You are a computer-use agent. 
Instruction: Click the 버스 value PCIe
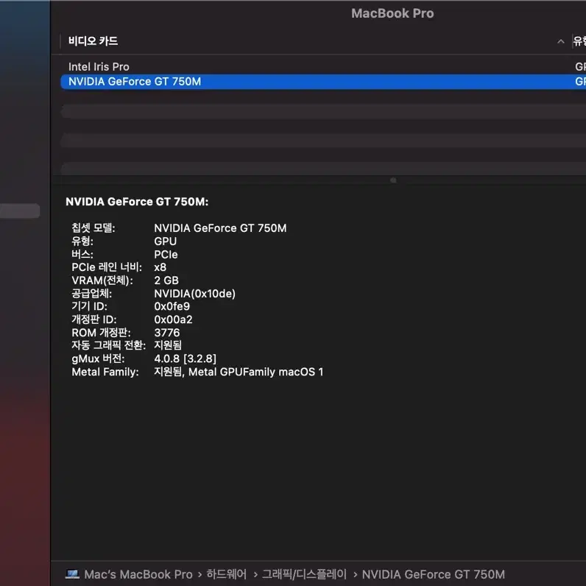(x=166, y=254)
